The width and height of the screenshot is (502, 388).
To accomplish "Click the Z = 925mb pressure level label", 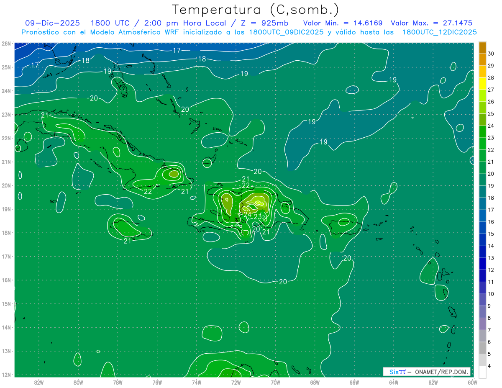I will coord(264,23).
